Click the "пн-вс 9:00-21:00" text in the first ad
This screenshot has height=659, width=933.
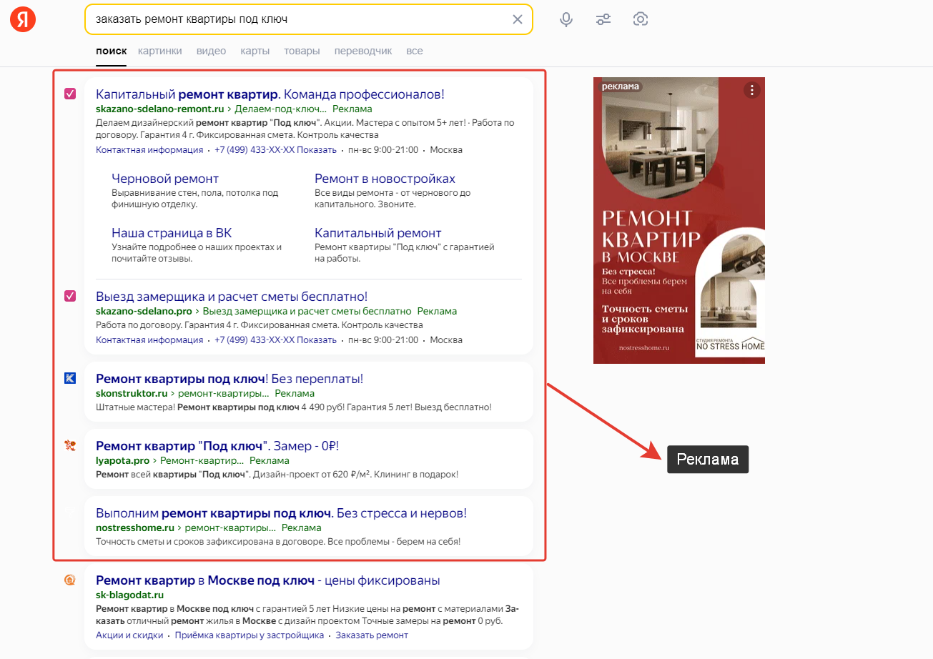(383, 150)
